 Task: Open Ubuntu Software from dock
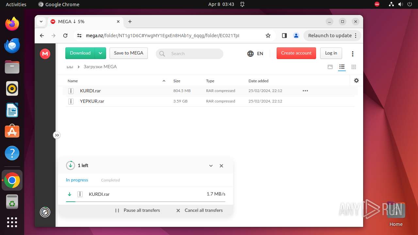pyautogui.click(x=12, y=132)
